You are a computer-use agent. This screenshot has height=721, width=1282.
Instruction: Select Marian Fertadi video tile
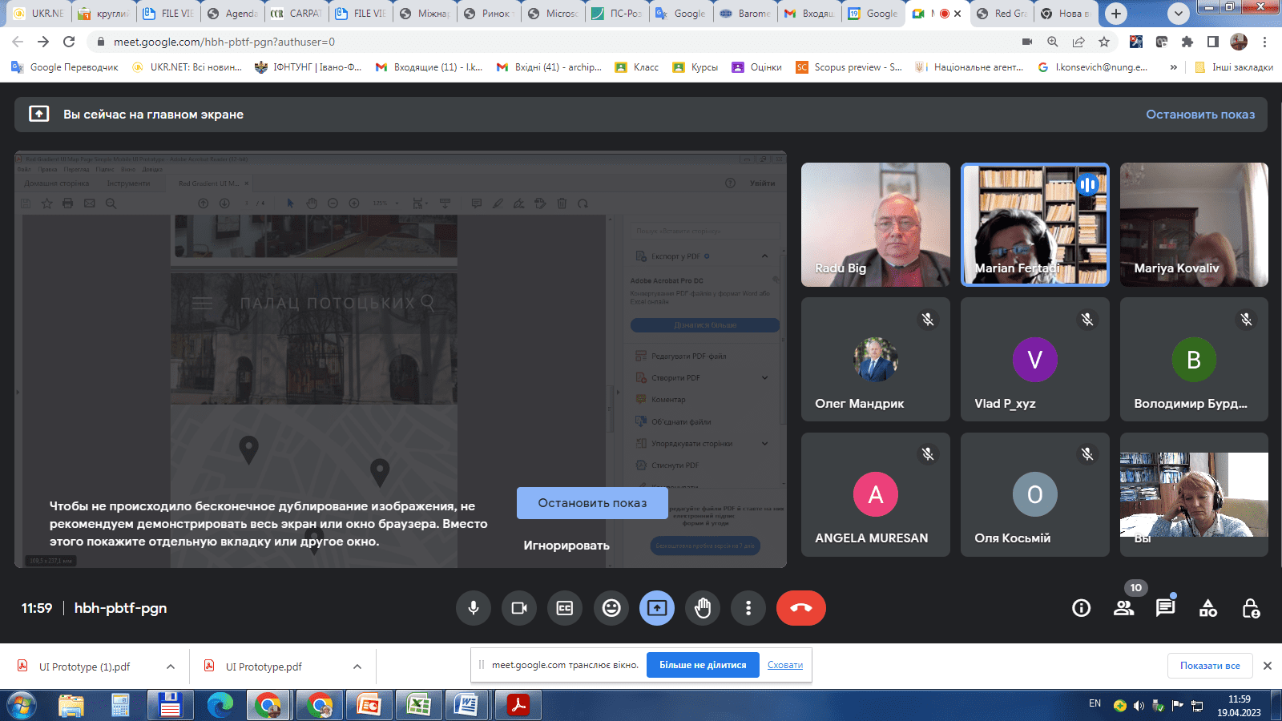1034,224
